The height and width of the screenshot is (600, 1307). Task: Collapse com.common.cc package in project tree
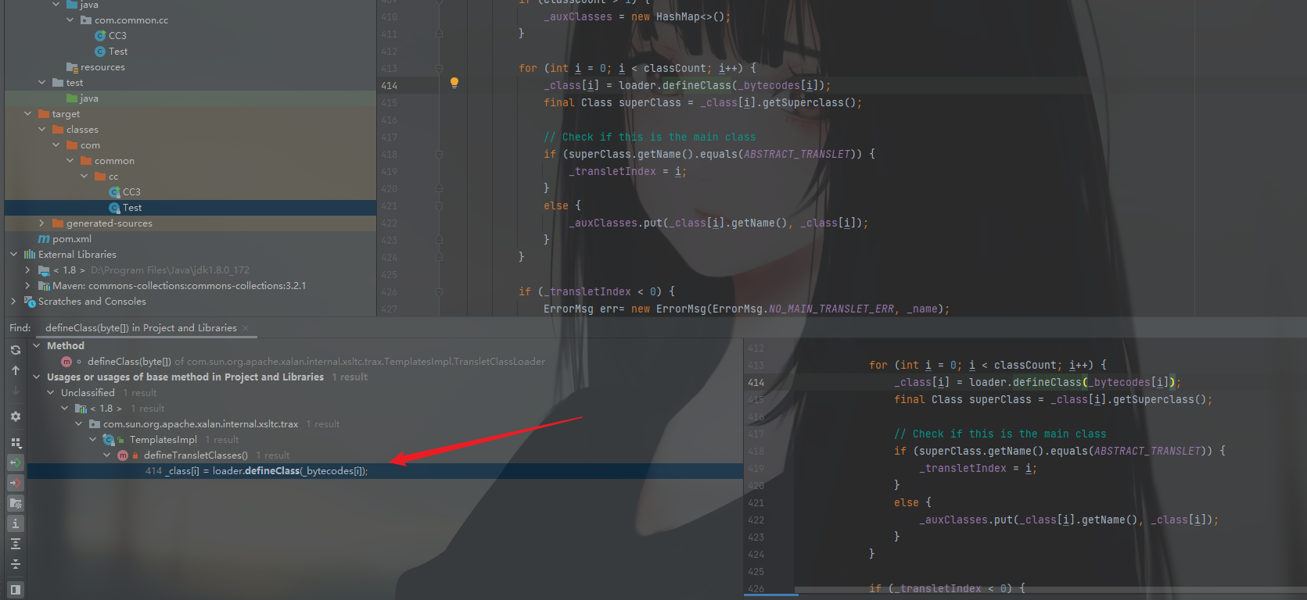click(70, 20)
